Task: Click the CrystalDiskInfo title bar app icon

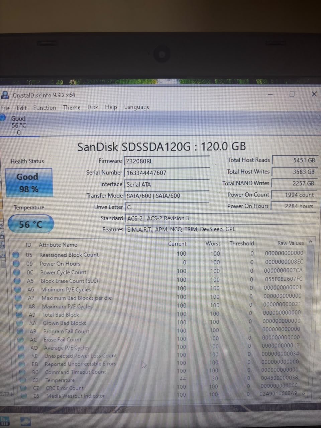Action: click(x=5, y=95)
